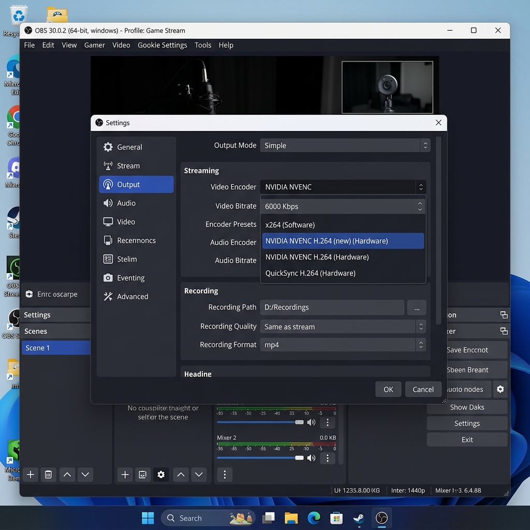Open the Windows Start menu
This screenshot has width=530, height=530.
(148, 518)
